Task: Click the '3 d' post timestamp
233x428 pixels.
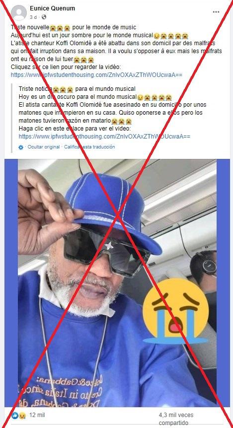Action: [33, 17]
